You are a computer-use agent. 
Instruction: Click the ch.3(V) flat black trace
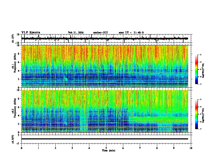tap(105, 139)
